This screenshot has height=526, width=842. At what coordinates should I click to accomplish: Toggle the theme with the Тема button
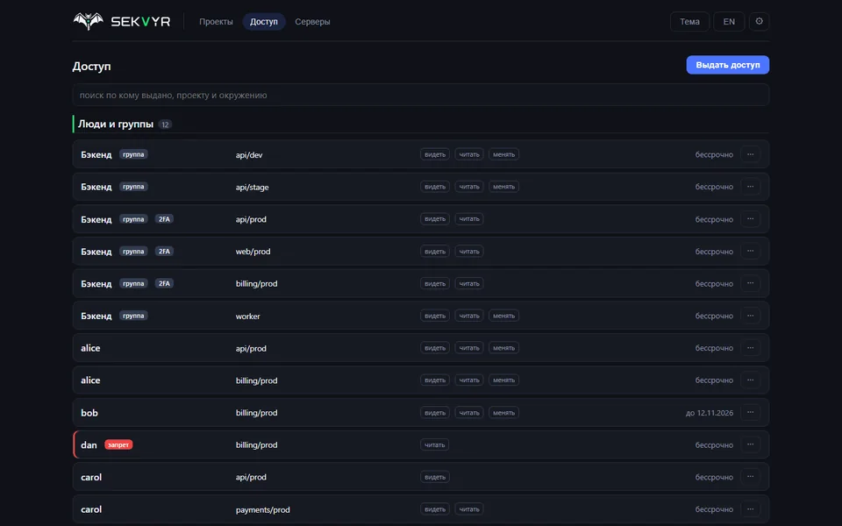[x=689, y=21]
